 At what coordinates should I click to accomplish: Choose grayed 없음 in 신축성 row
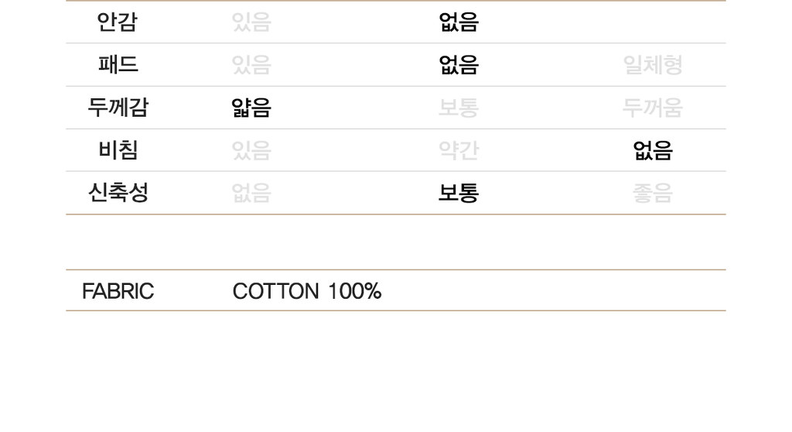click(251, 193)
